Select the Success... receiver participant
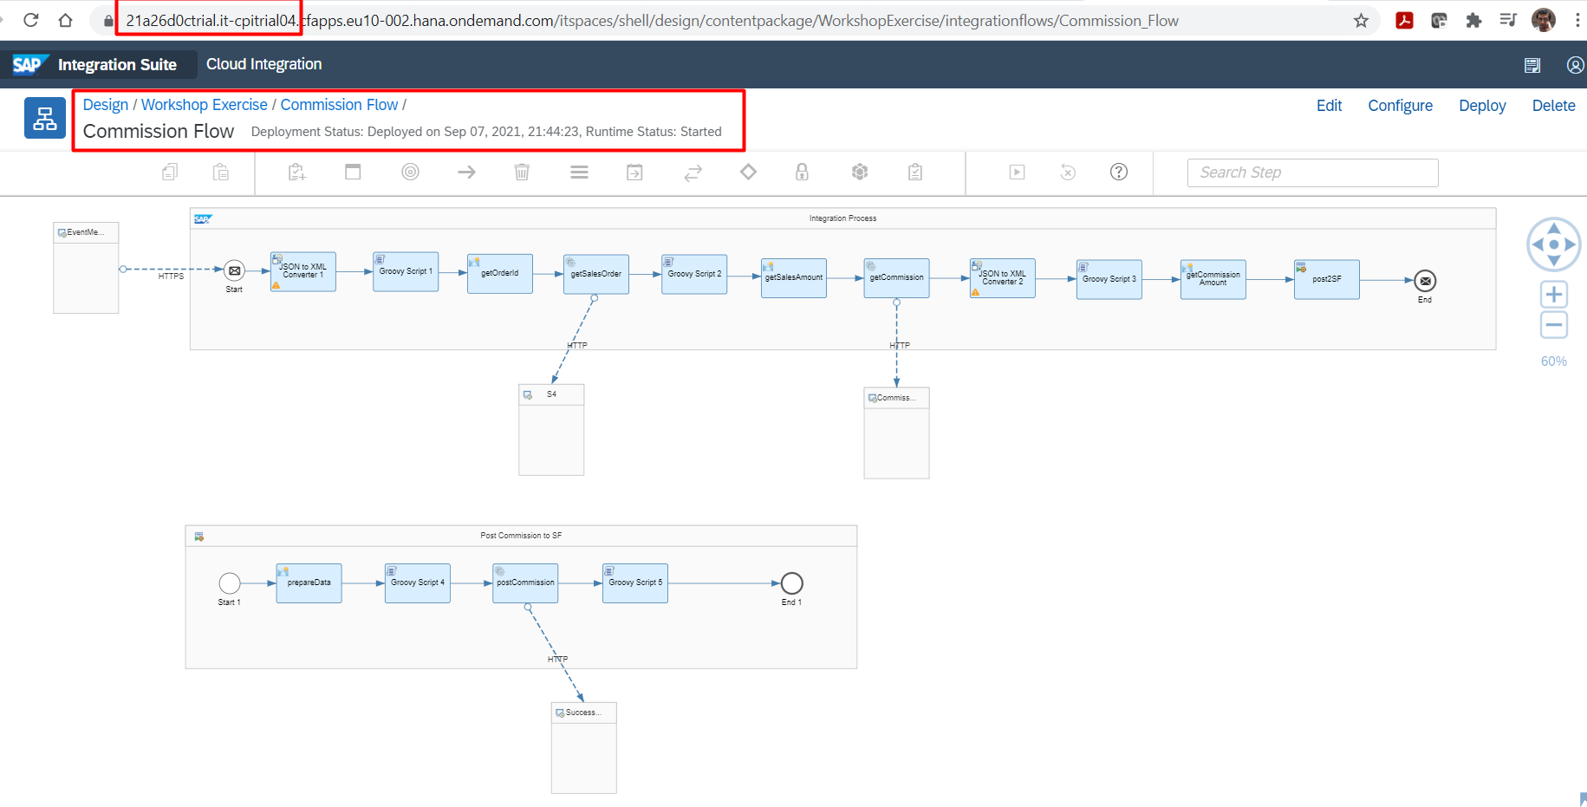 coord(584,748)
